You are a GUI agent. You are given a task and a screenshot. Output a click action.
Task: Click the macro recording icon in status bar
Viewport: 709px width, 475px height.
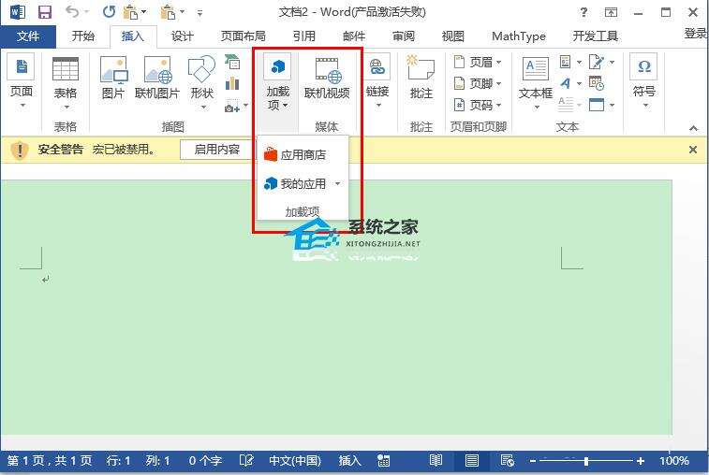tap(383, 461)
